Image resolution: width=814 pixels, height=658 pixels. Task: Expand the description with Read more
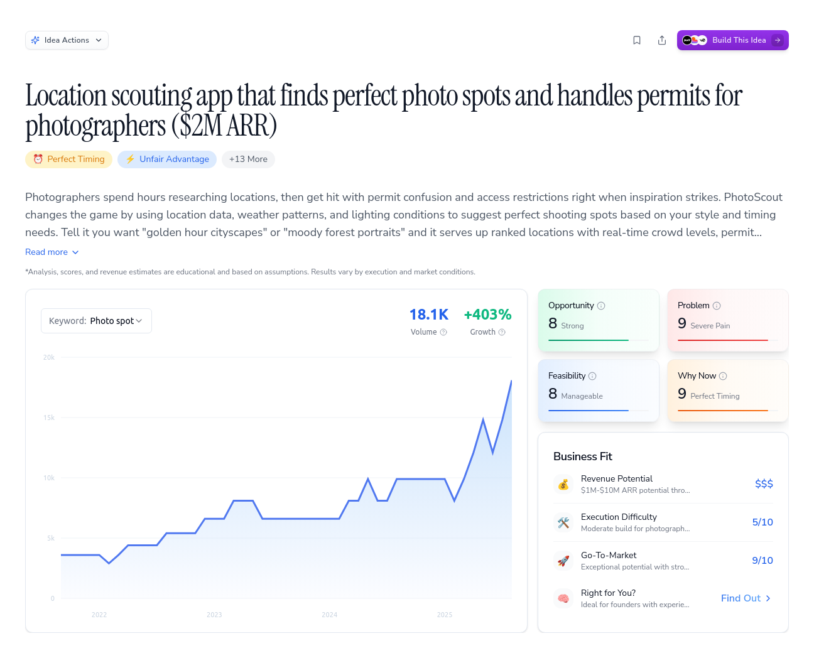tap(52, 252)
